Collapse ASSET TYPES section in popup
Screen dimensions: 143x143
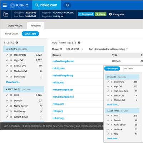pyautogui.click(x=122, y=111)
